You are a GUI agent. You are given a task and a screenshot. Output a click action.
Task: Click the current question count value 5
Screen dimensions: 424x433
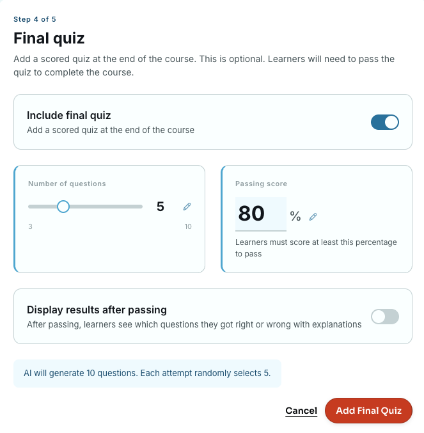click(161, 207)
